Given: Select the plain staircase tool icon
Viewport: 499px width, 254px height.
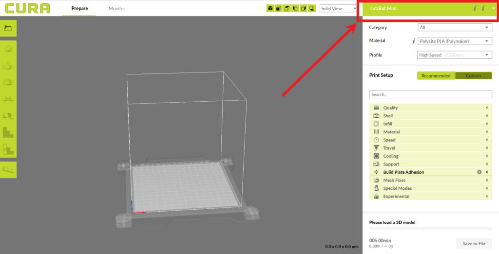Looking at the screenshot, I should pyautogui.click(x=8, y=132).
